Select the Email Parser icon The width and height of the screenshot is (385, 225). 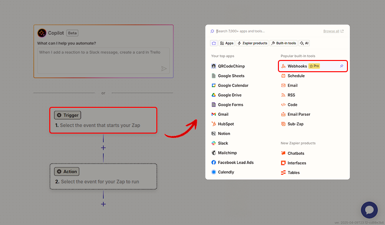tap(283, 114)
